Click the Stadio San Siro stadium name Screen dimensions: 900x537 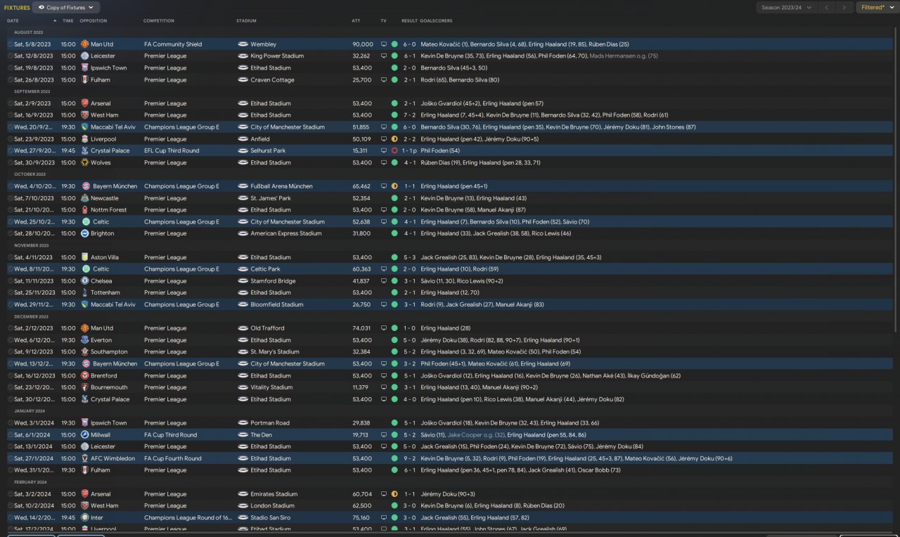point(271,517)
